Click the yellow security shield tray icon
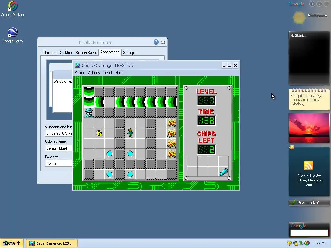The width and height of the screenshot is (331, 248). coord(289,243)
